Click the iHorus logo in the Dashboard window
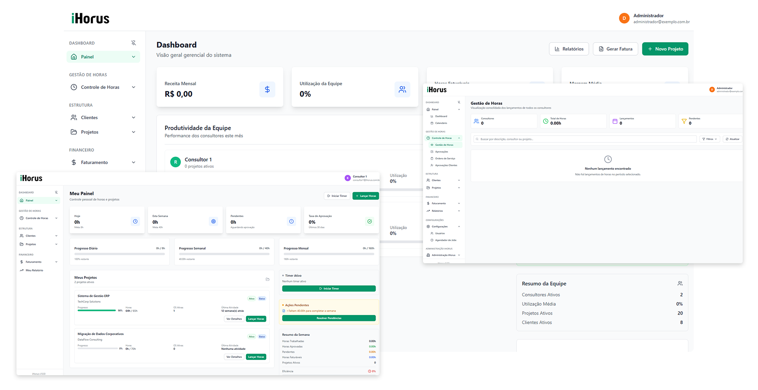This screenshot has height=390, width=758. [90, 18]
